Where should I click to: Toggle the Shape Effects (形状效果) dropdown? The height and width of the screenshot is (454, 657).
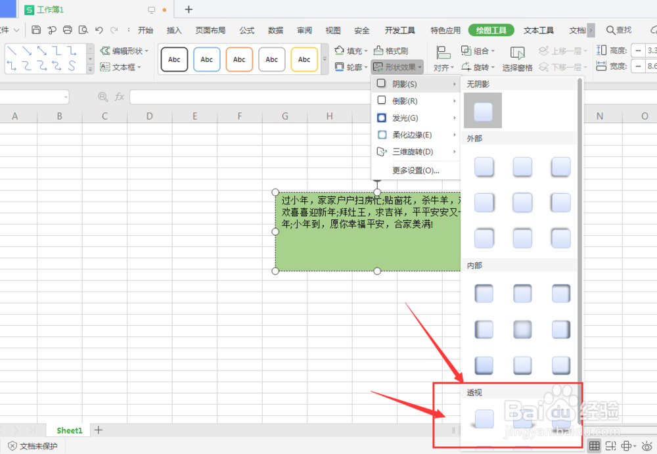click(397, 67)
